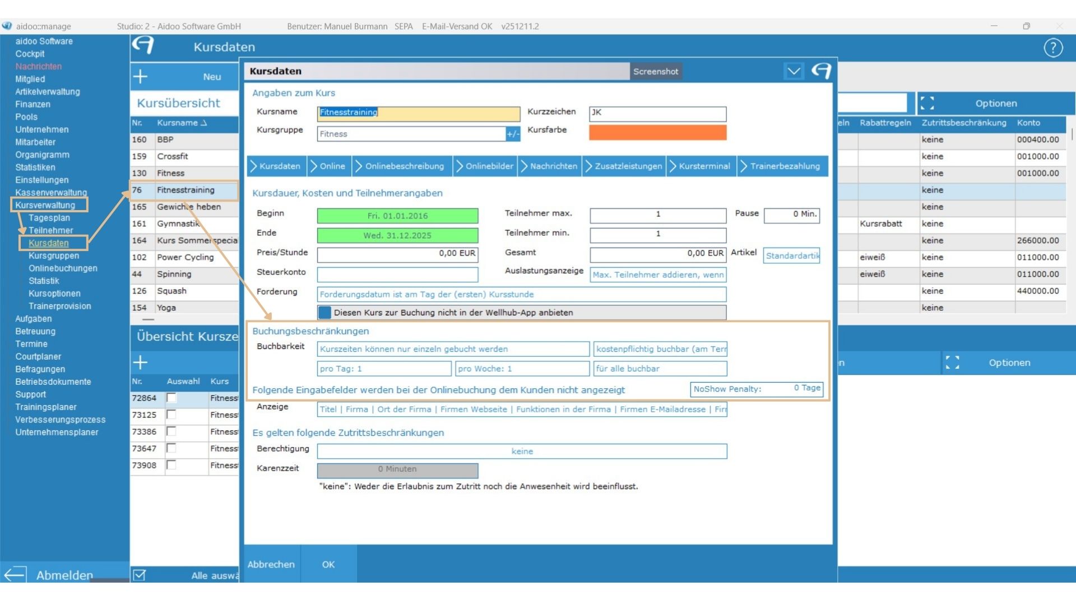Click the Abmelden logout arrow icon
The width and height of the screenshot is (1076, 605).
pos(15,574)
